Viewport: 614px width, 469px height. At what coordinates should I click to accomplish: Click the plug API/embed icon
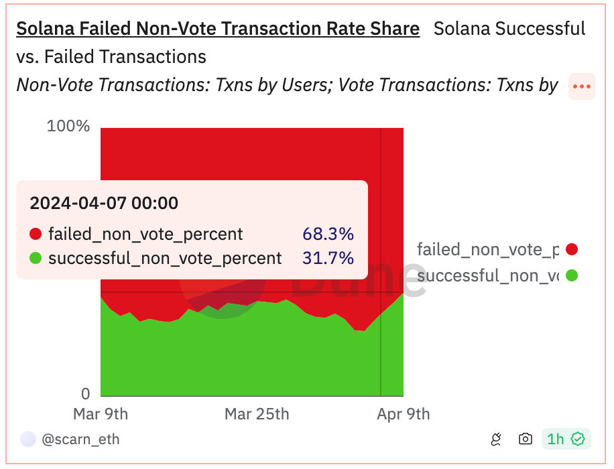pos(497,440)
